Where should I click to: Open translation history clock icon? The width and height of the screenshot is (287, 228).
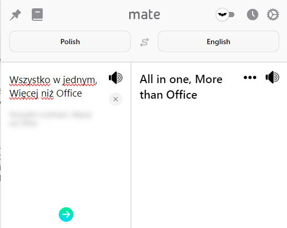253,15
